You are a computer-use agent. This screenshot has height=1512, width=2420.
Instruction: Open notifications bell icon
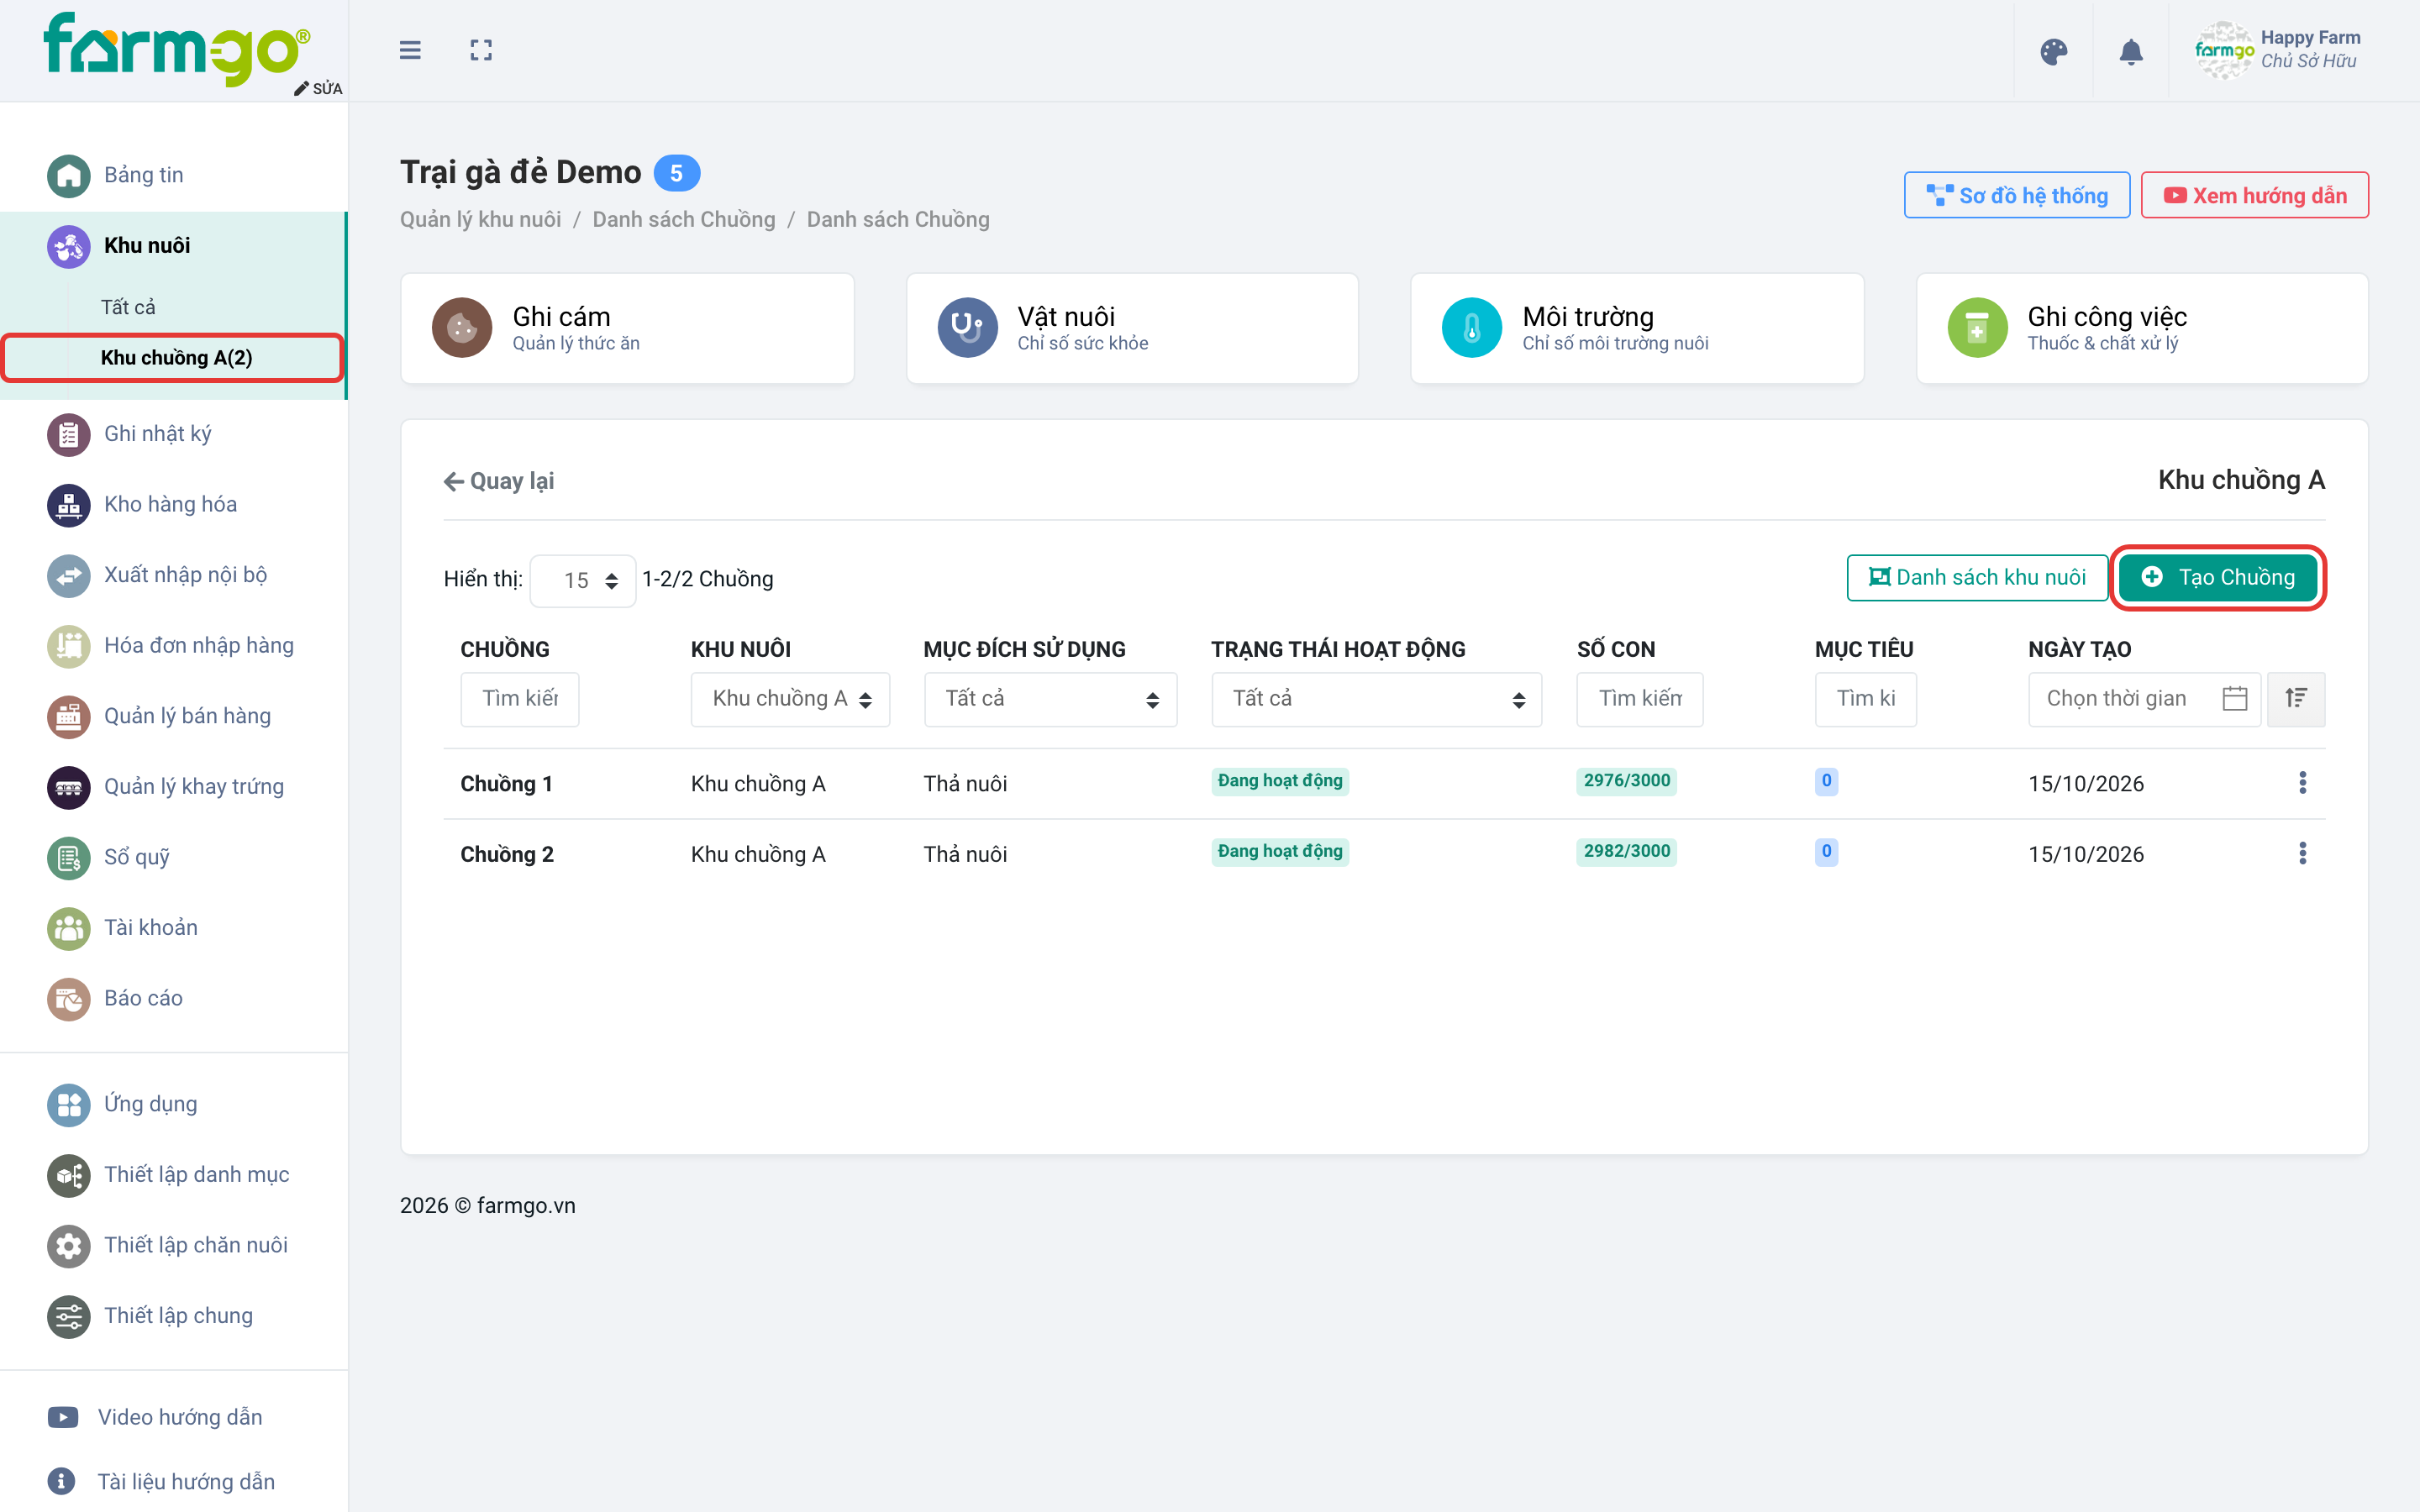pos(2131,51)
